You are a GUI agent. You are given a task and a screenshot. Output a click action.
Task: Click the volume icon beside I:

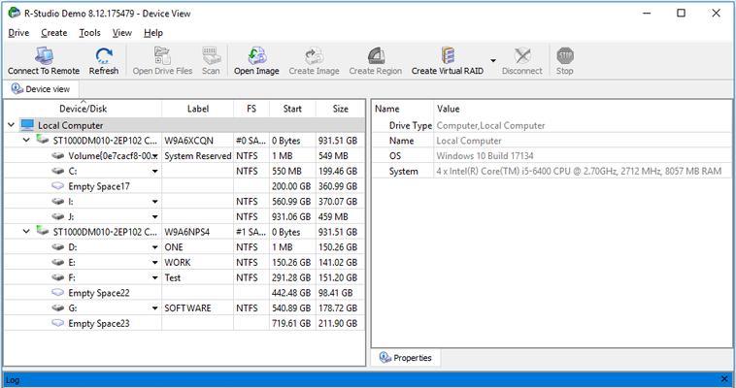[x=57, y=202]
